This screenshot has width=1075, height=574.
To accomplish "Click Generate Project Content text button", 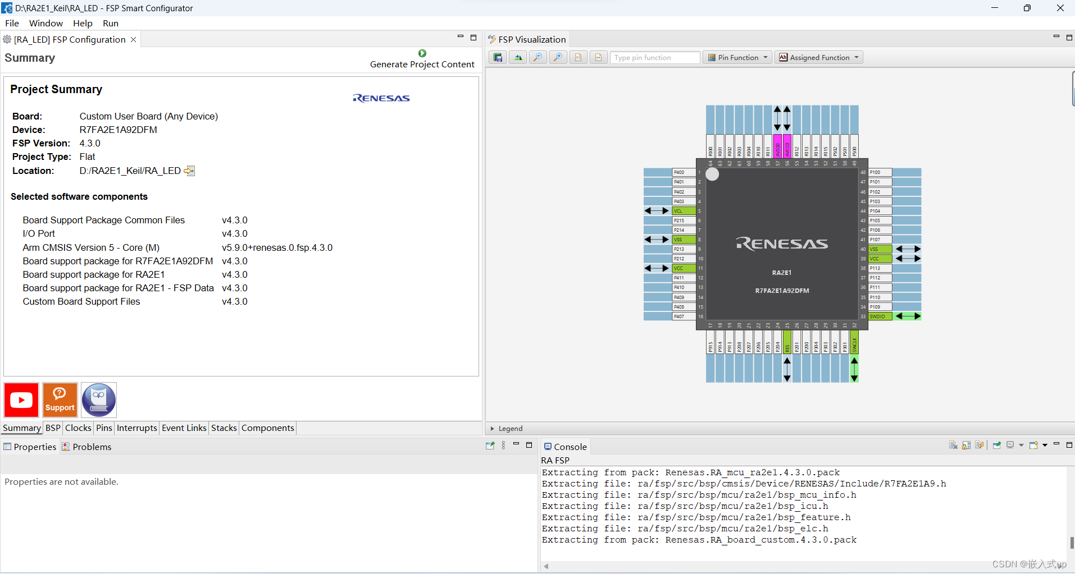I will [422, 65].
